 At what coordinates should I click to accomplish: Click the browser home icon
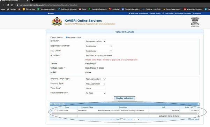pyautogui.click(x=12, y=5)
